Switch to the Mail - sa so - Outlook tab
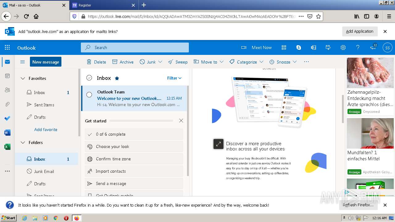The height and width of the screenshot is (222, 395). click(34, 5)
